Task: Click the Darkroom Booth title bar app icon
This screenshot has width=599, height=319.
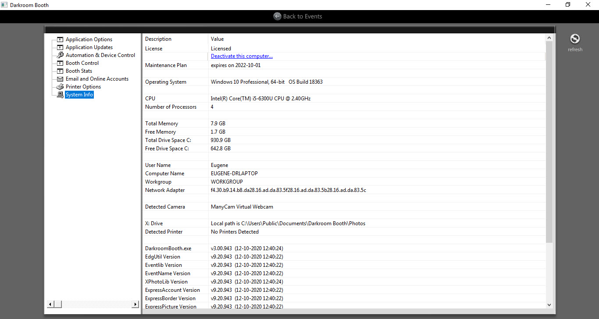Action: point(4,5)
